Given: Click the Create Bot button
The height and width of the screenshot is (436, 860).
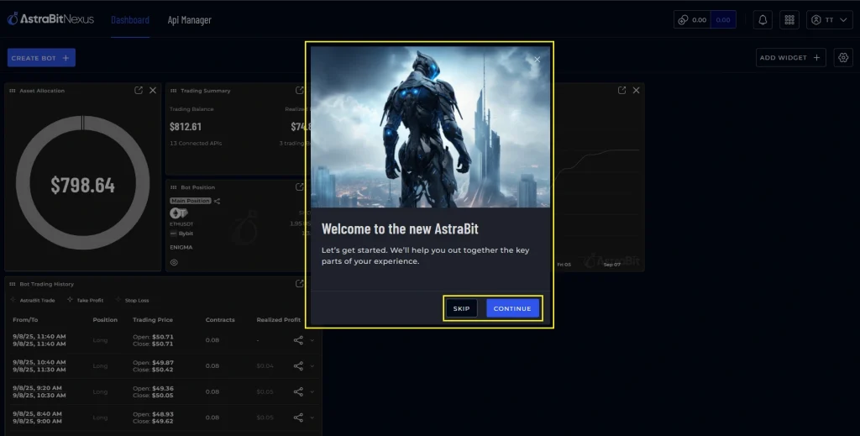Looking at the screenshot, I should 41,58.
